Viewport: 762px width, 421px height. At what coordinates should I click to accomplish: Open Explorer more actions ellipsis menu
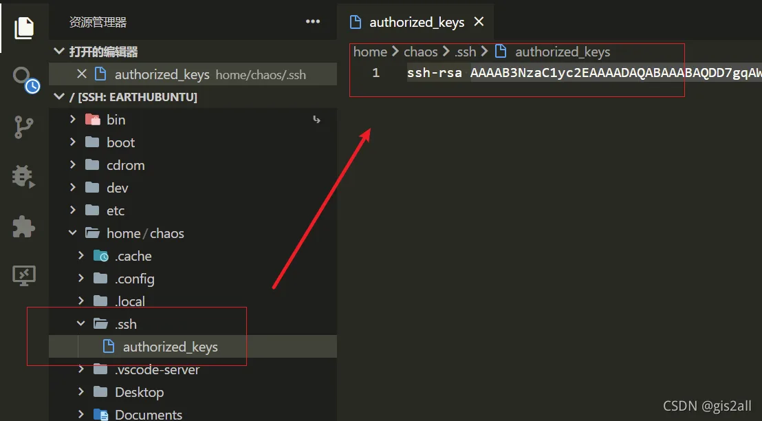[313, 21]
